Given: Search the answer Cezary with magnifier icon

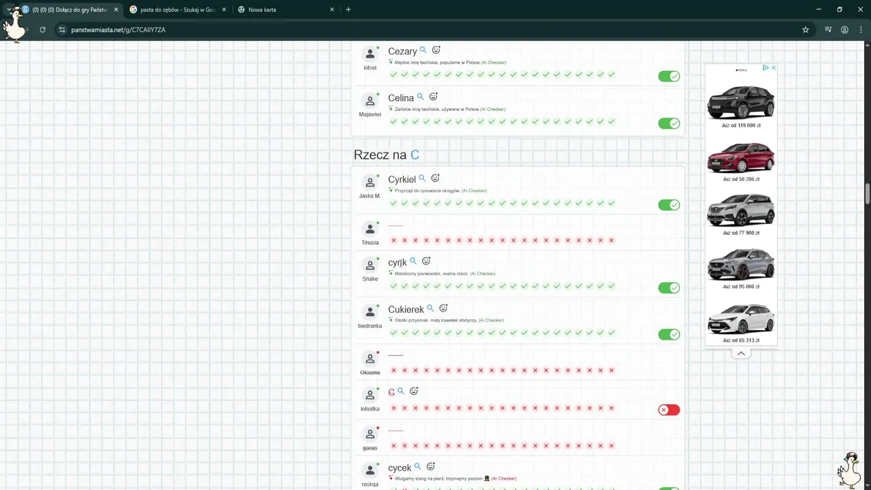Looking at the screenshot, I should 423,50.
